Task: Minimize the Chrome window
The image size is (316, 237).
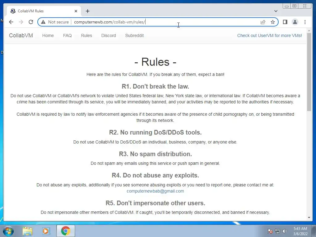Action: coord(286,6)
